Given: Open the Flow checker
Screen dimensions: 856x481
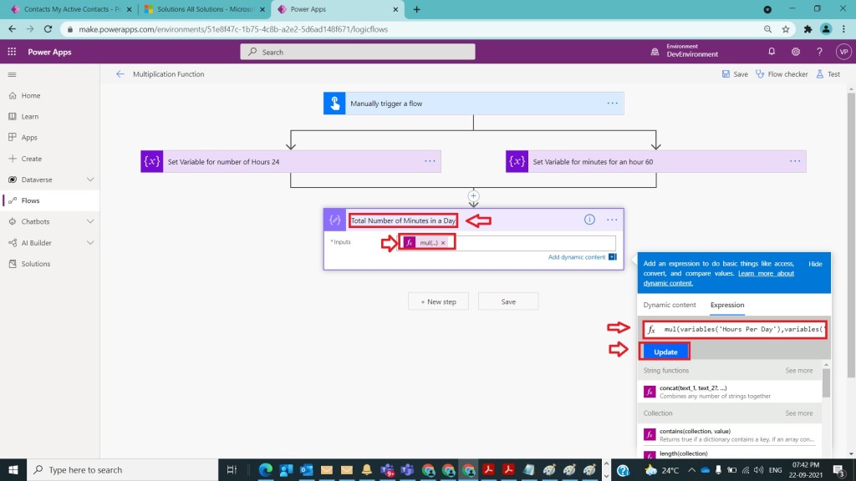Looking at the screenshot, I should tap(782, 74).
